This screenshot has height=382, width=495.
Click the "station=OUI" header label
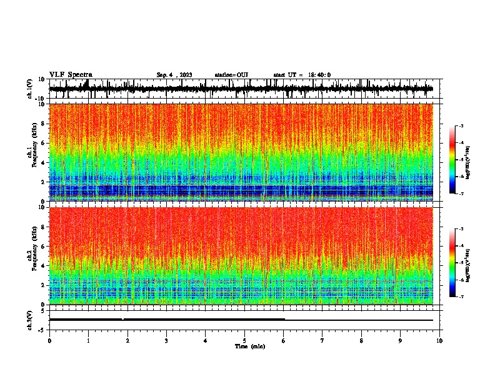231,75
